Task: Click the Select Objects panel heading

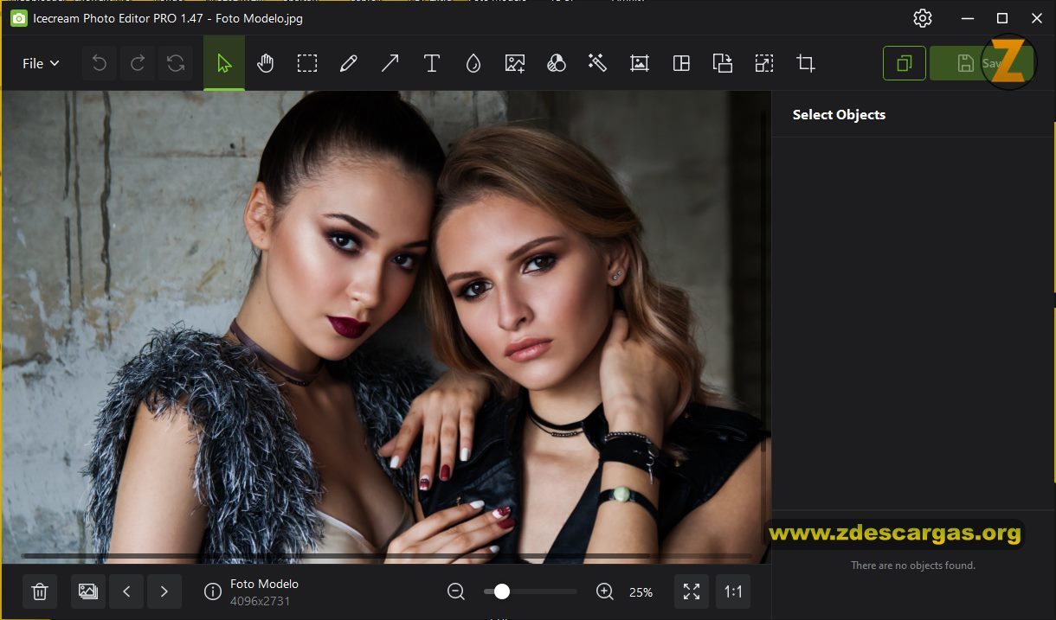Action: click(839, 114)
